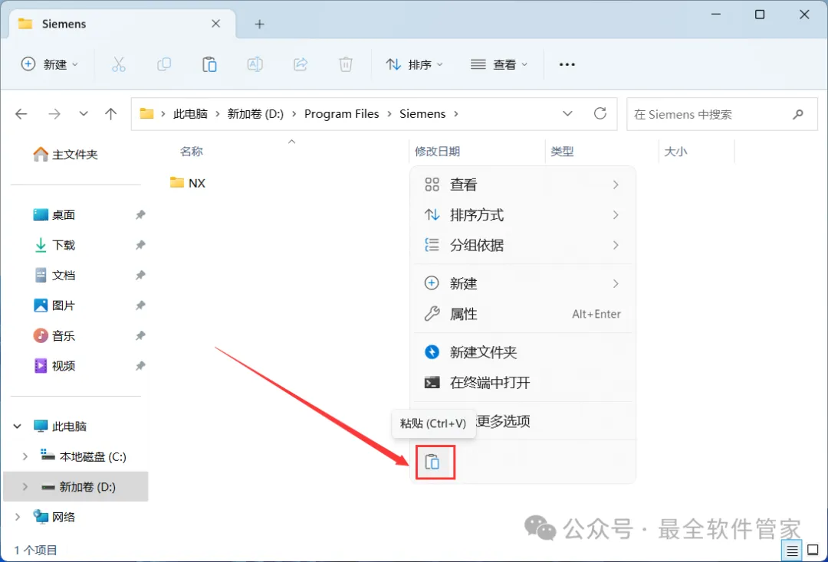Open the 新建 dropdown in toolbar

[x=50, y=64]
